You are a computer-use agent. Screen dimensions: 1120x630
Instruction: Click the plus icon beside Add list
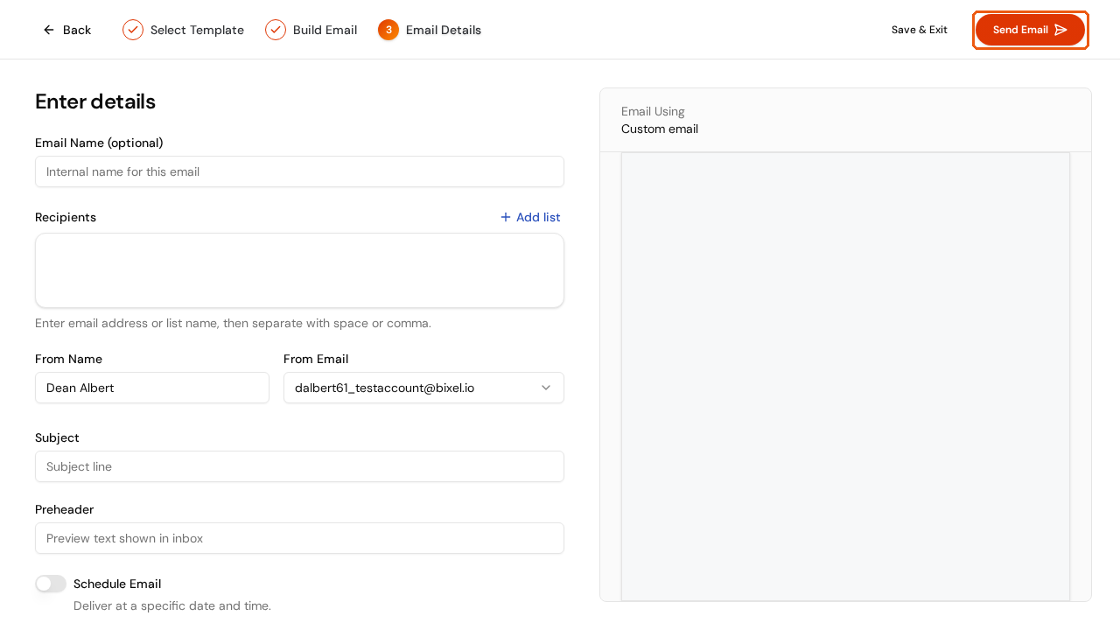click(x=506, y=217)
